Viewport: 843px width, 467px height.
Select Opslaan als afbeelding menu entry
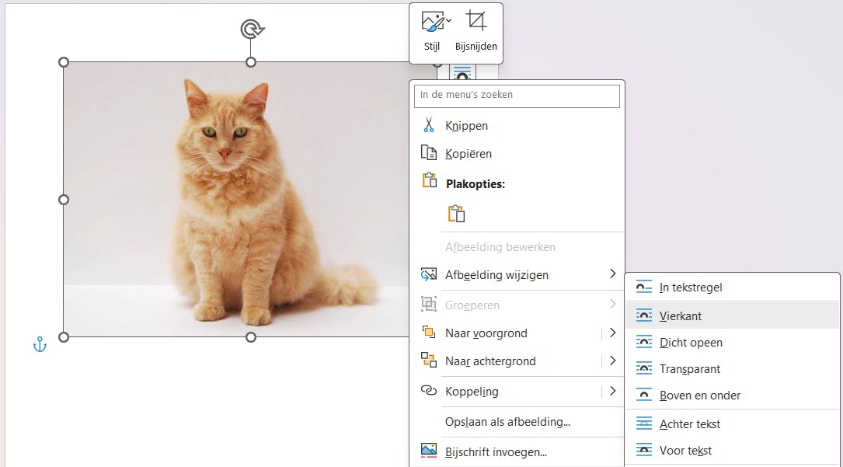517,422
